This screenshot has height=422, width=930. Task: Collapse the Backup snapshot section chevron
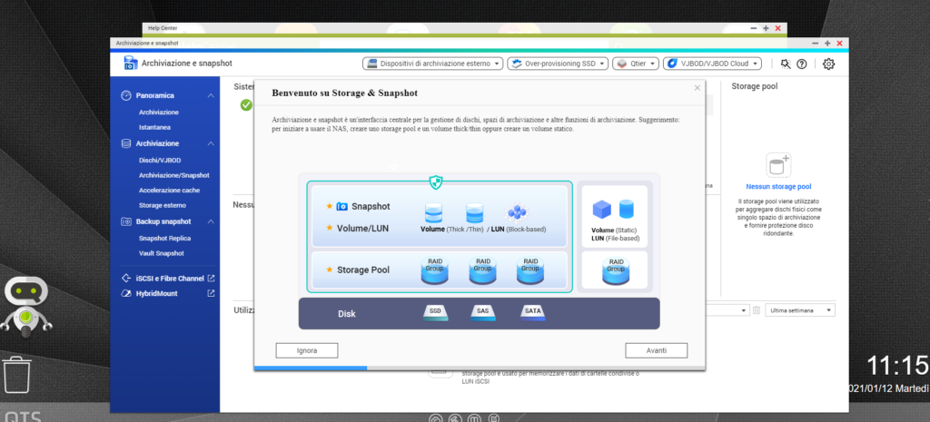click(211, 221)
